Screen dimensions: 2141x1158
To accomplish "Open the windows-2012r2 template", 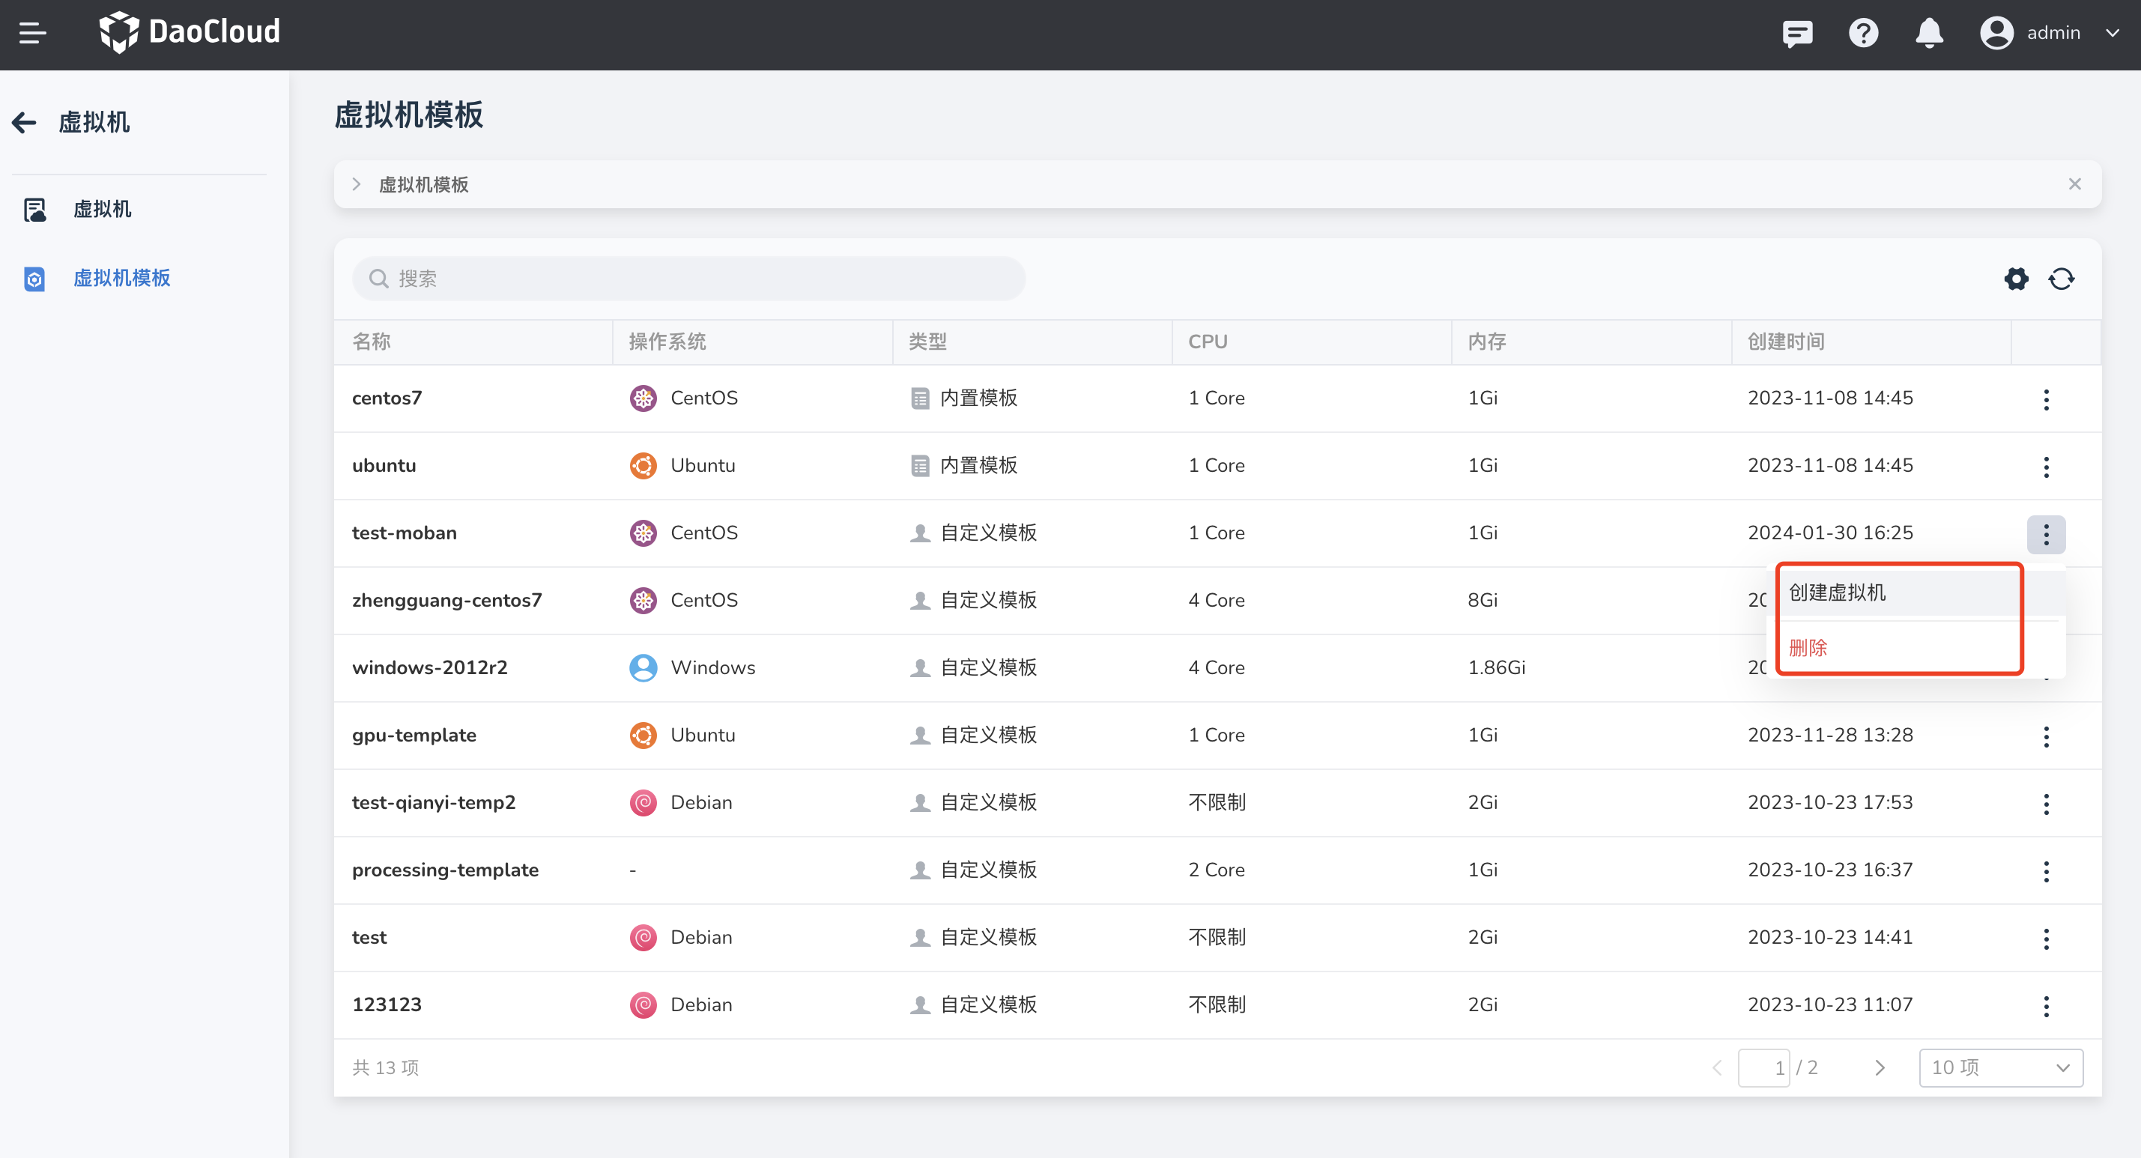I will (428, 667).
